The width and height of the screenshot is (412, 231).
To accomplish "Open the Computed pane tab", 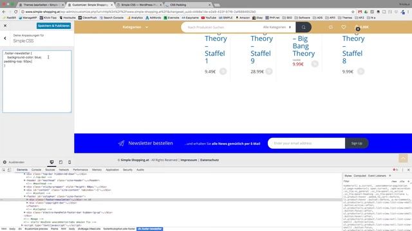I will coord(360,176).
